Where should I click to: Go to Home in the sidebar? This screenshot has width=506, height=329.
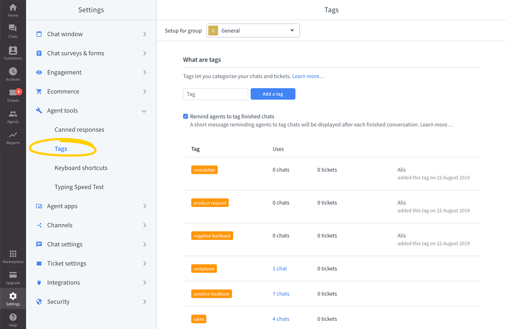[13, 11]
